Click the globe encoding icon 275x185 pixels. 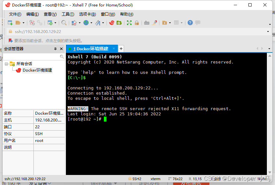[86, 23]
